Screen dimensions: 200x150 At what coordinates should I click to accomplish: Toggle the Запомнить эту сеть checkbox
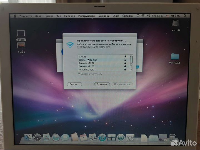coord(79,74)
